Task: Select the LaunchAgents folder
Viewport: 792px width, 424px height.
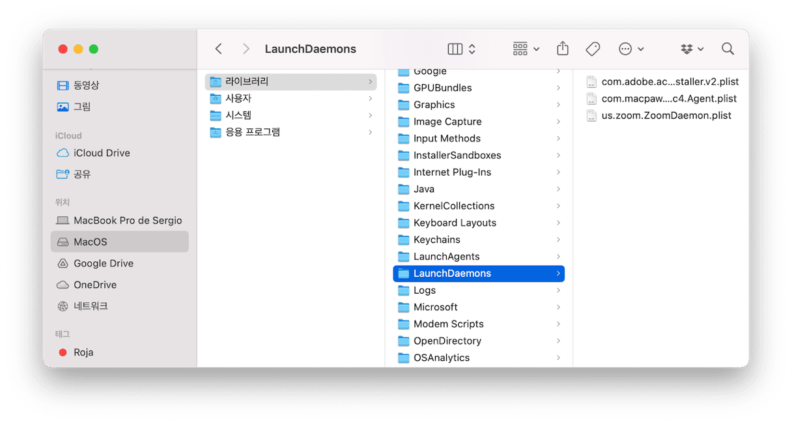Action: [479, 257]
